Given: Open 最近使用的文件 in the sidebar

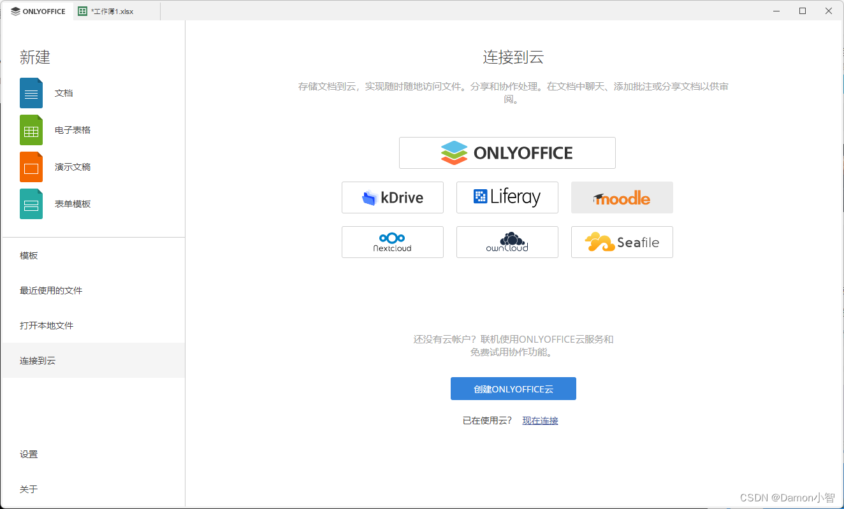Looking at the screenshot, I should point(93,290).
